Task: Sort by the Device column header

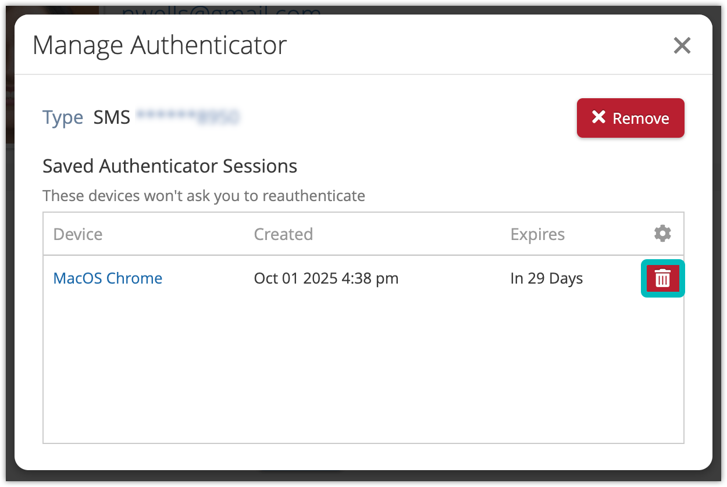Action: click(x=78, y=234)
